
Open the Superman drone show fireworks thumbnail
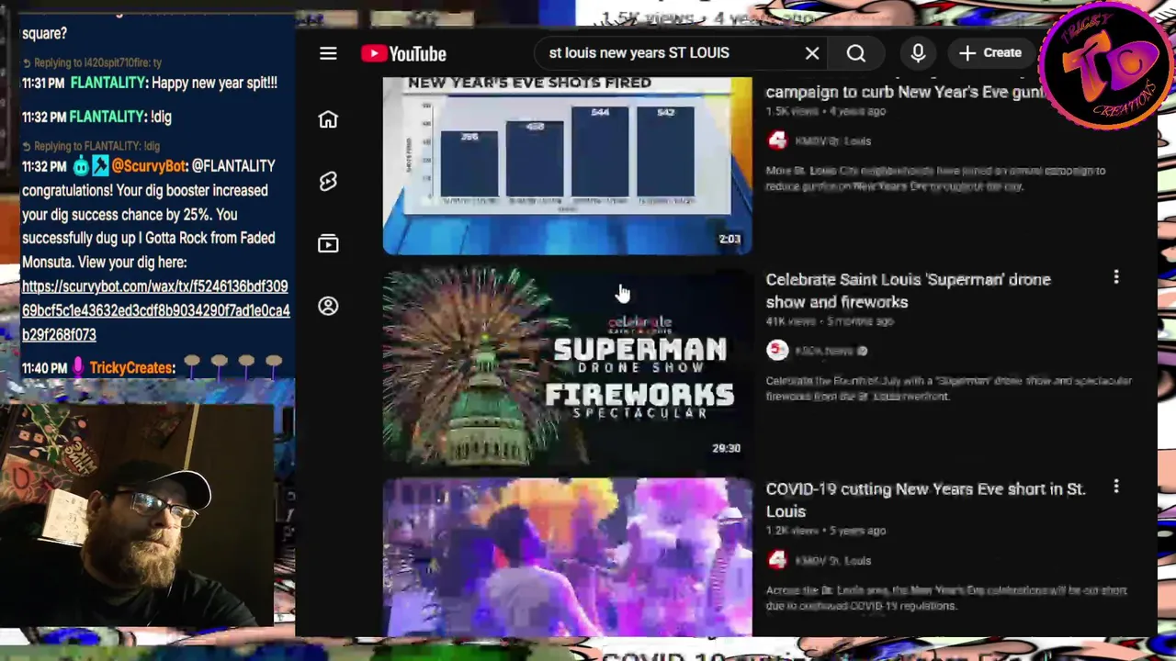567,366
